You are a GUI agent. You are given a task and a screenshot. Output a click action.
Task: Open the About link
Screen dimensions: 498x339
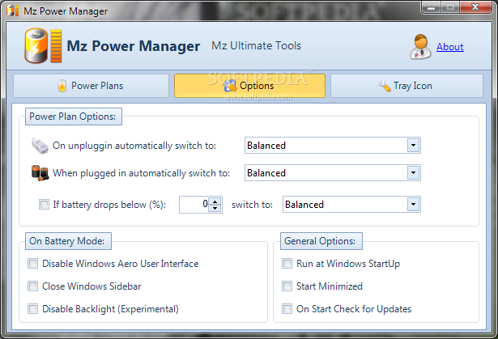coord(449,47)
